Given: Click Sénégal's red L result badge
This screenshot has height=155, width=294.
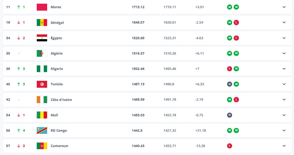Looking at the screenshot, I should point(236,23).
